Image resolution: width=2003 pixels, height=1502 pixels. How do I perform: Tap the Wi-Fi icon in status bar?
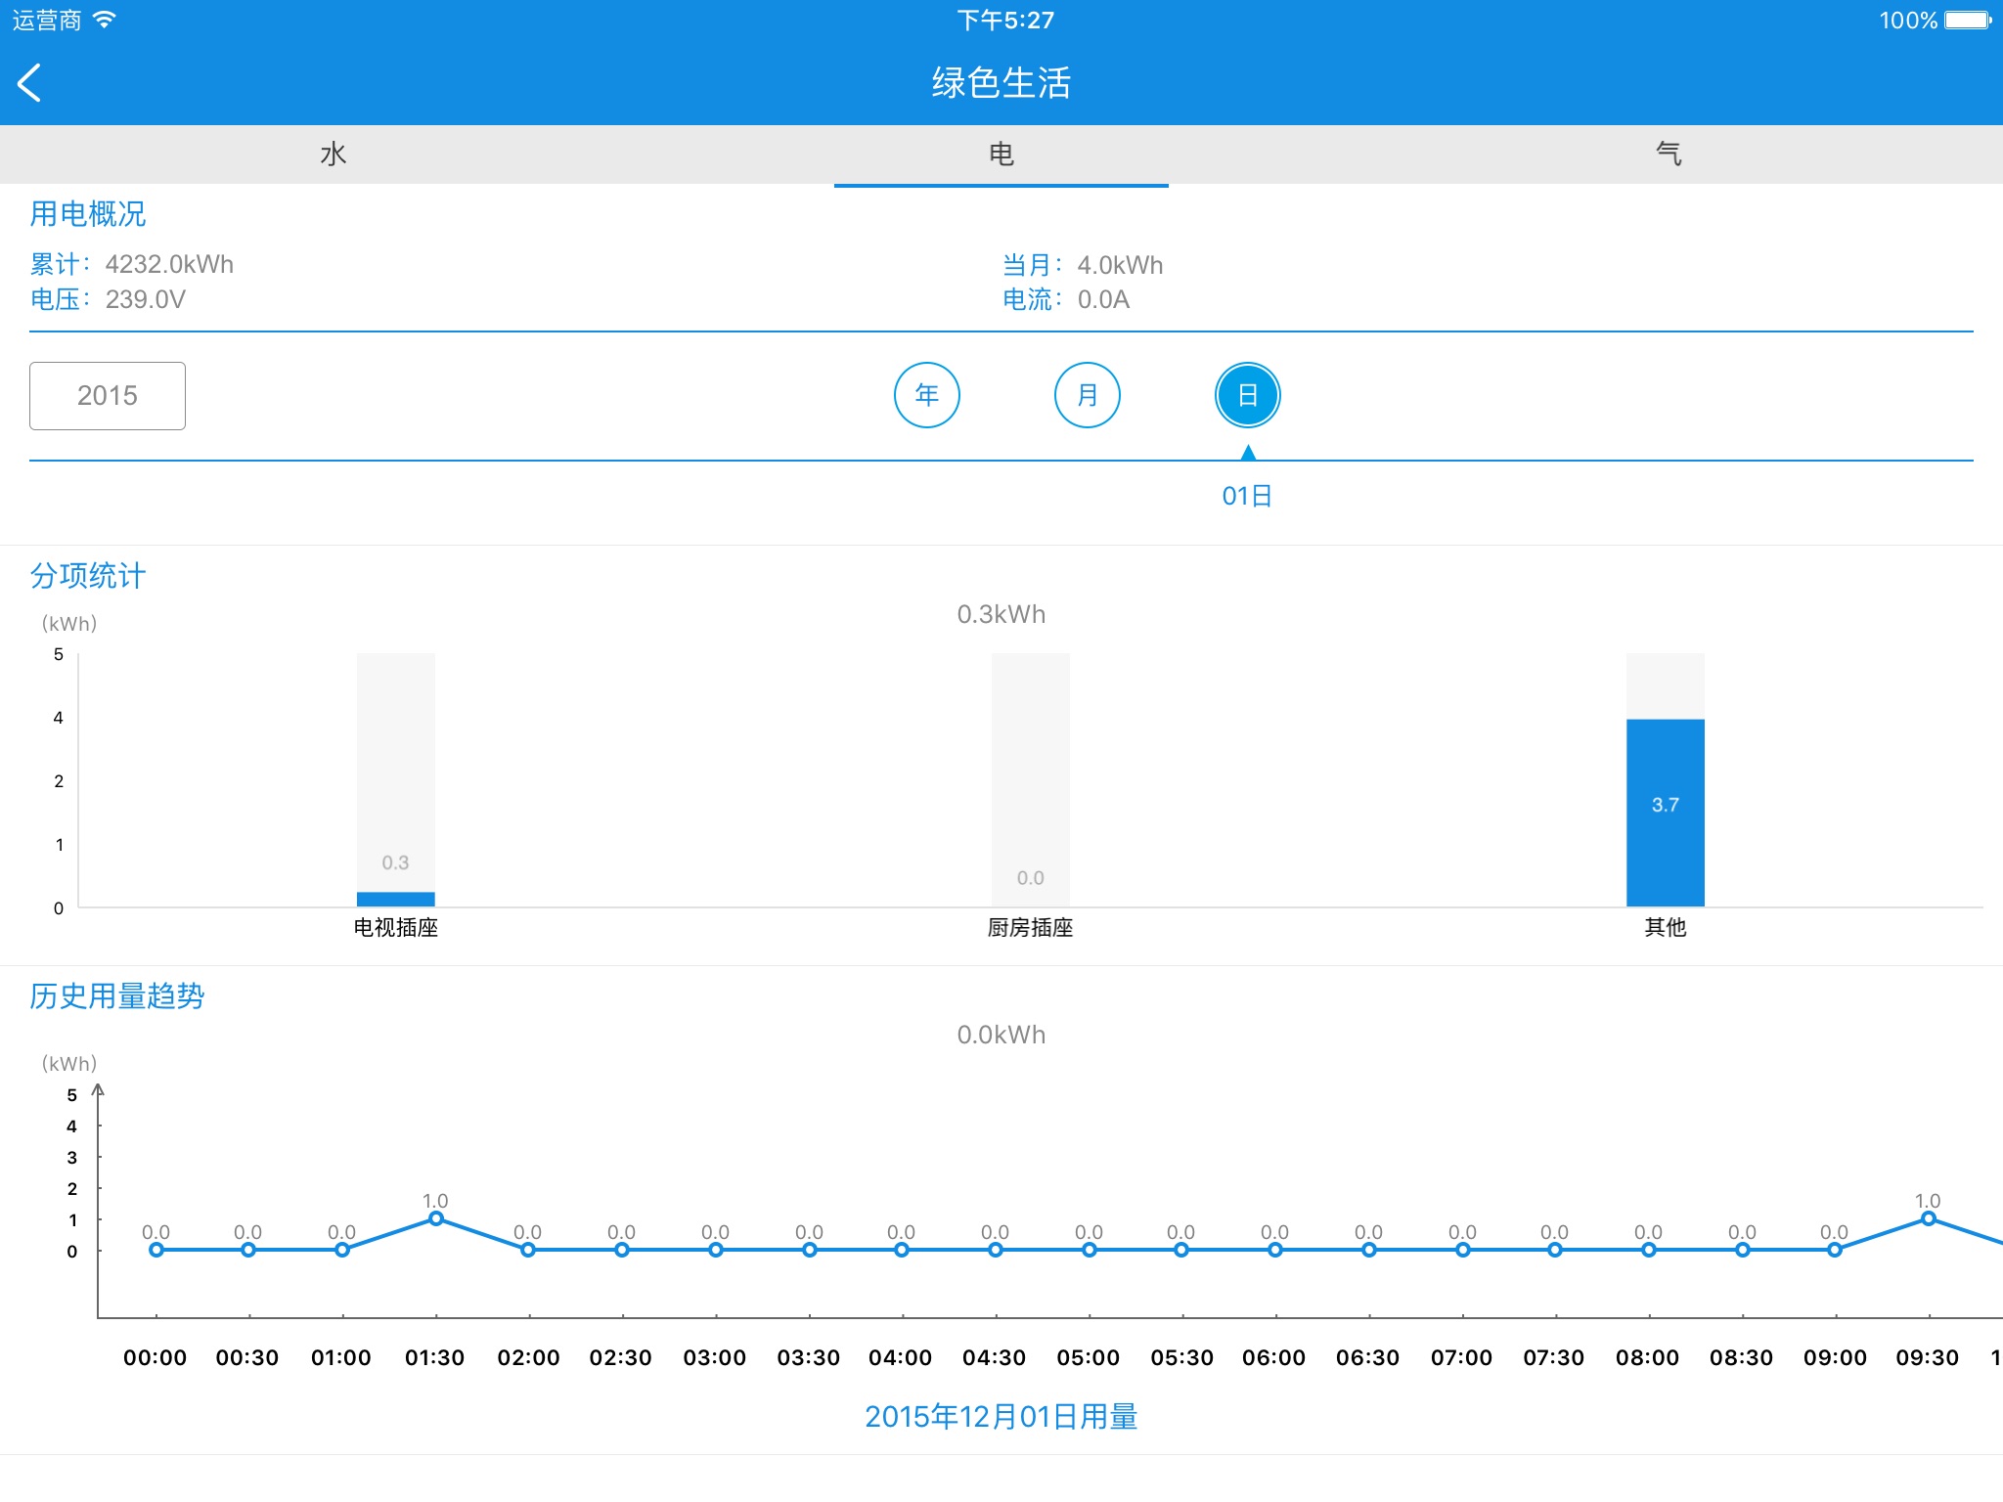104,20
